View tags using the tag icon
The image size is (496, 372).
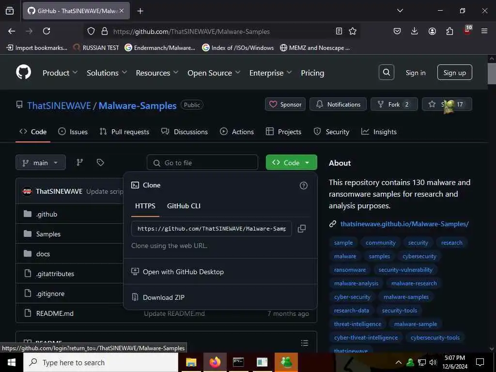click(x=100, y=162)
